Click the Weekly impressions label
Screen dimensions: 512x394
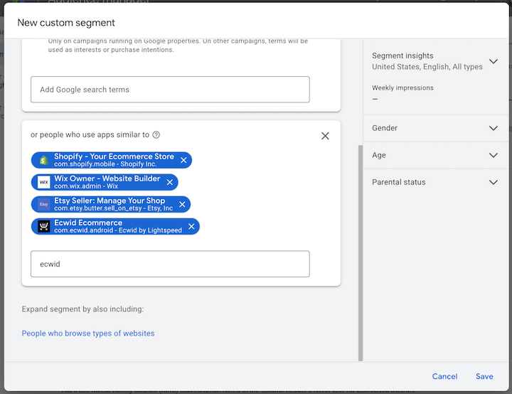402,88
